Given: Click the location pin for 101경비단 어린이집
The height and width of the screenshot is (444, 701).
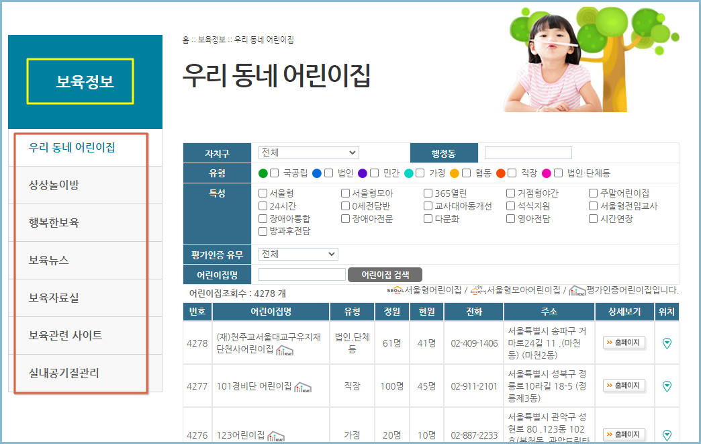Looking at the screenshot, I should (x=667, y=386).
